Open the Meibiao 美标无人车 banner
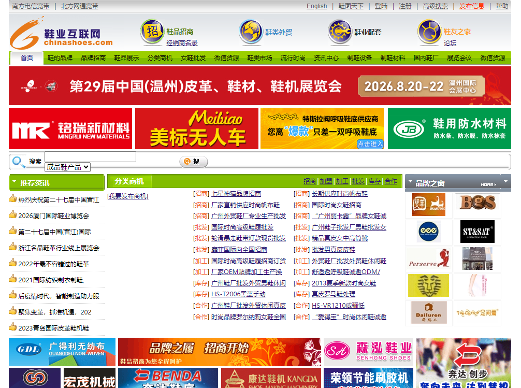 pos(197,128)
